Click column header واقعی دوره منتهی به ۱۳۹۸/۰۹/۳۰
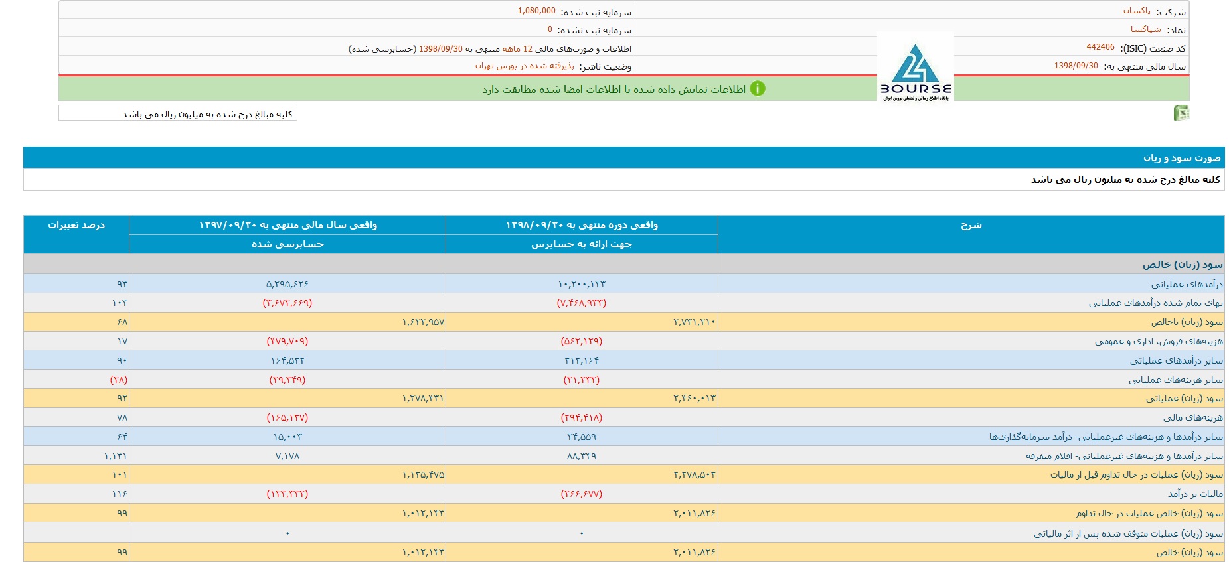Image resolution: width=1229 pixels, height=562 pixels. [x=582, y=225]
